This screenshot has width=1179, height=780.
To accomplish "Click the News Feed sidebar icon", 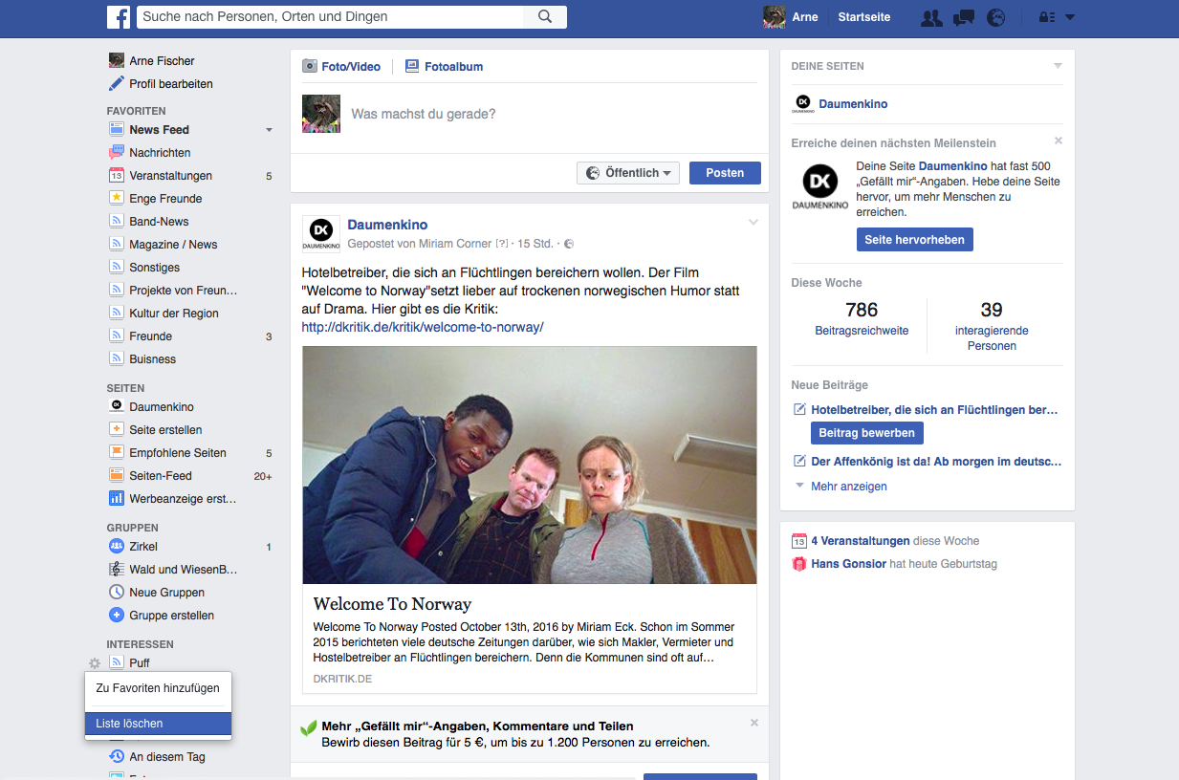I will tap(117, 130).
